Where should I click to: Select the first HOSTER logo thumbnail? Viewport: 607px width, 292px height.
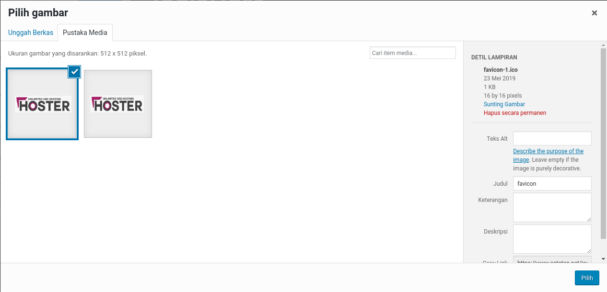42,104
